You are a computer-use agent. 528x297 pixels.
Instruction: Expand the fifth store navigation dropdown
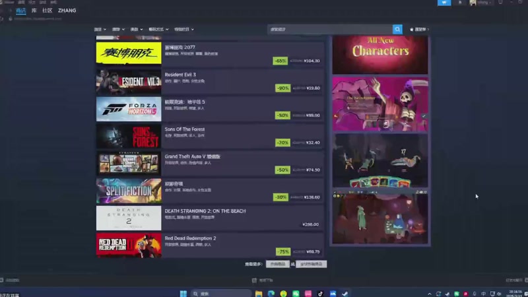(x=184, y=29)
